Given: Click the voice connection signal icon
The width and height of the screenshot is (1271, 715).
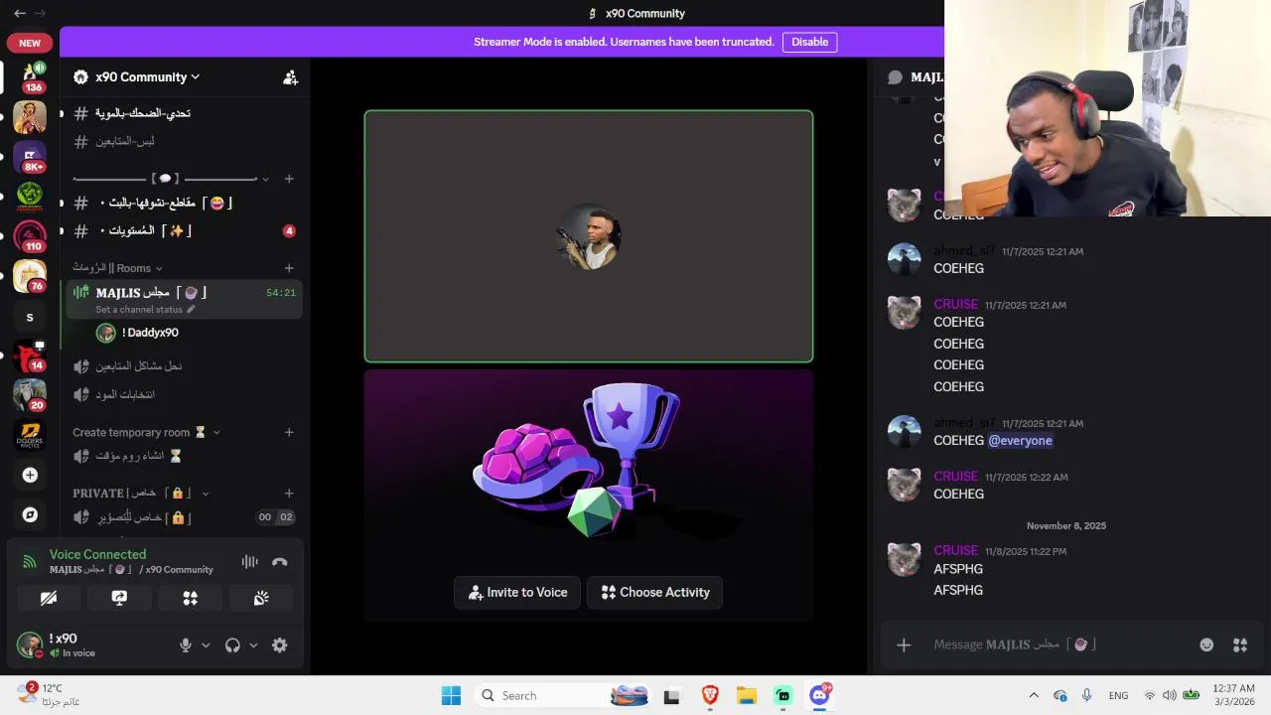Looking at the screenshot, I should click(x=30, y=562).
